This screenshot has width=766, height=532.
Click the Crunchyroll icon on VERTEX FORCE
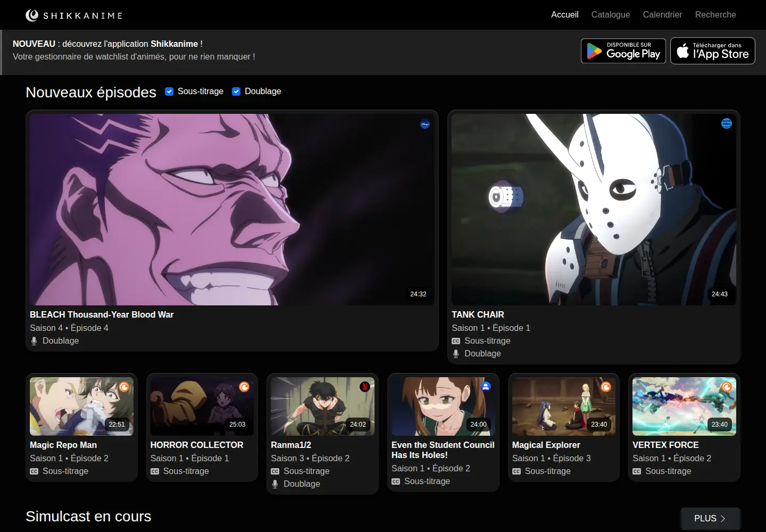point(727,387)
